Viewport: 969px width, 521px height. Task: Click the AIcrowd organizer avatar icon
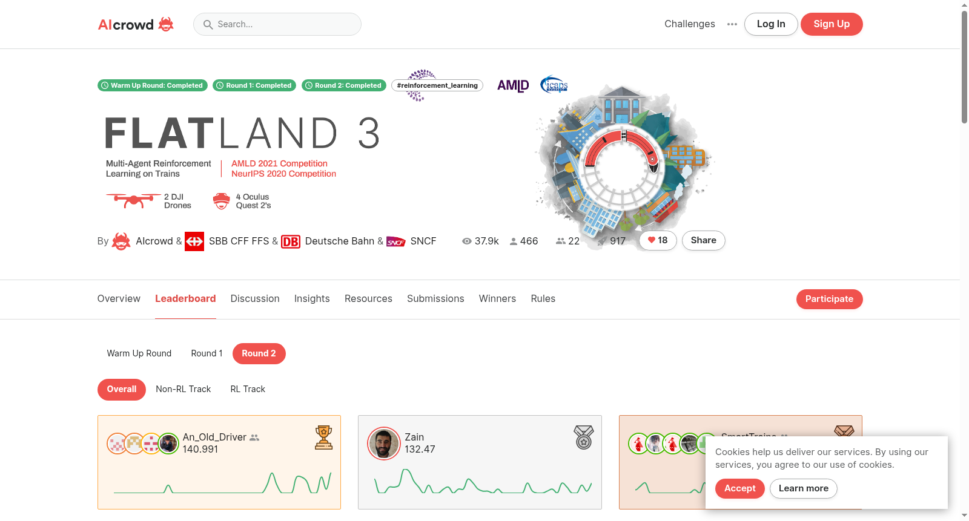tap(121, 241)
